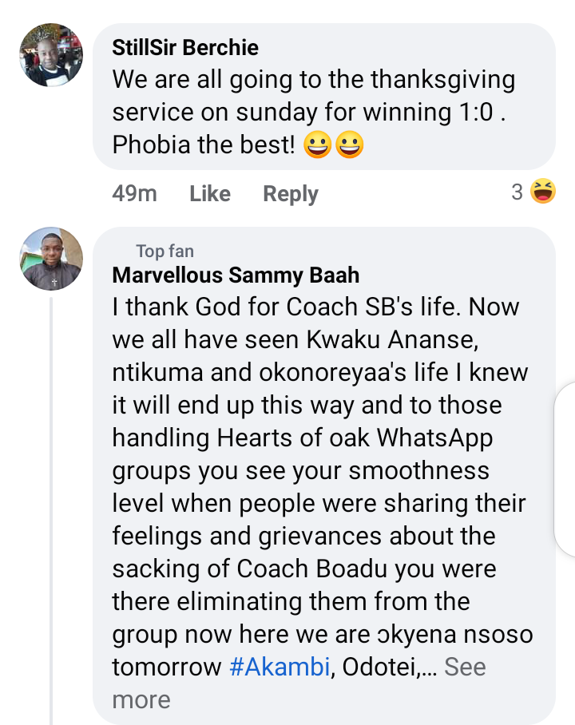Open the #Akambi hashtag link
Viewport: 575px width, 725px height.
[x=280, y=668]
